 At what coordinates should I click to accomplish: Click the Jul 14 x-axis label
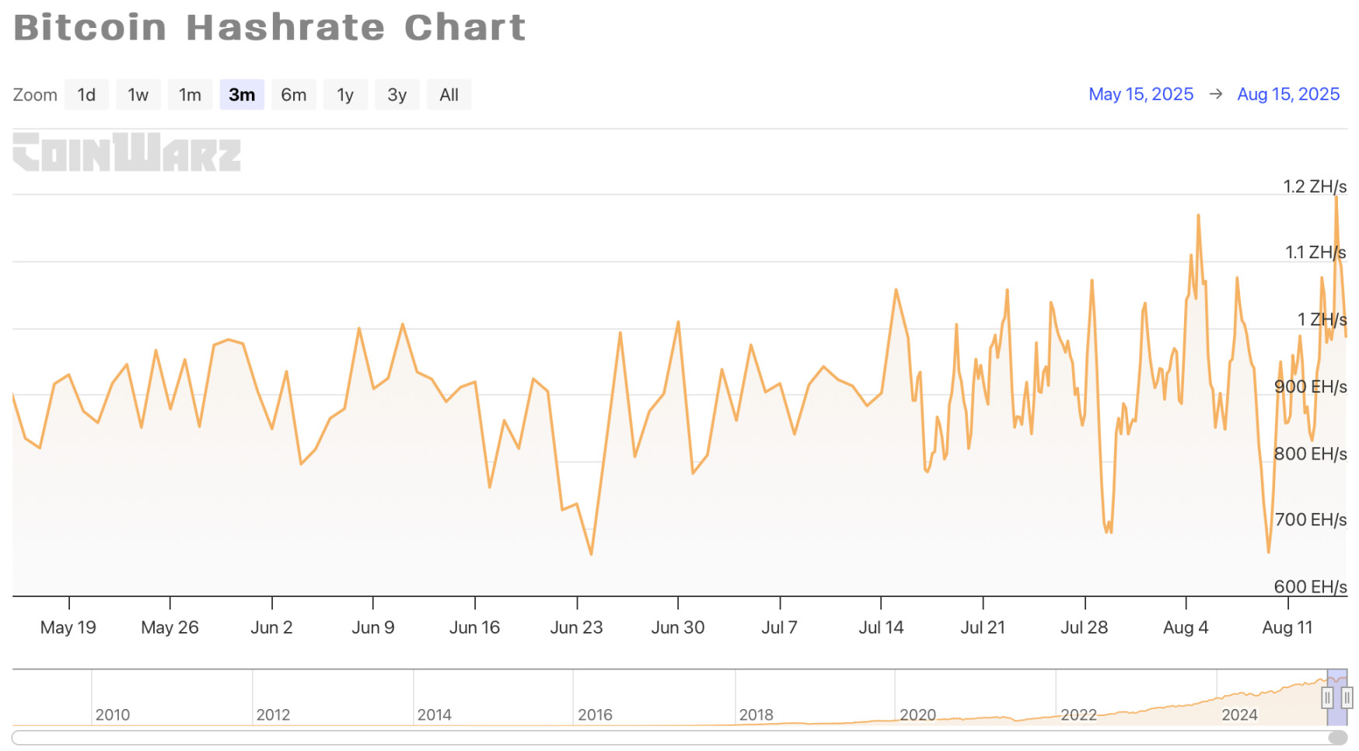point(881,627)
